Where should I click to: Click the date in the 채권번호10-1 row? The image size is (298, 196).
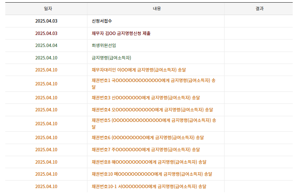click(x=46, y=187)
